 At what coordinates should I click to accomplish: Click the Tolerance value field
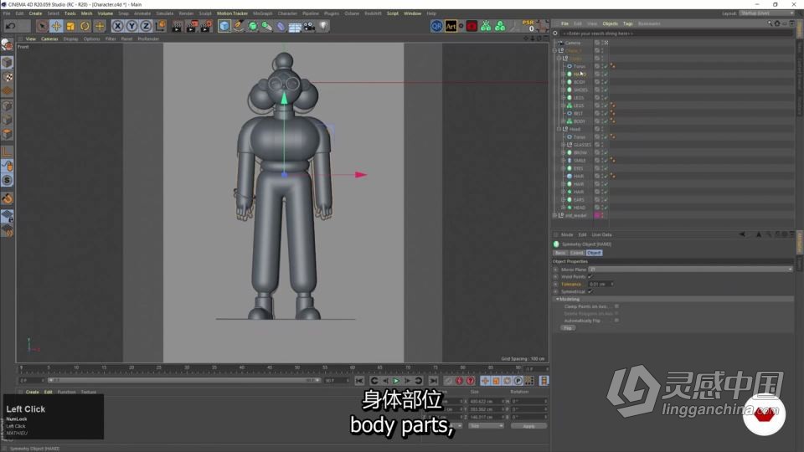point(599,284)
